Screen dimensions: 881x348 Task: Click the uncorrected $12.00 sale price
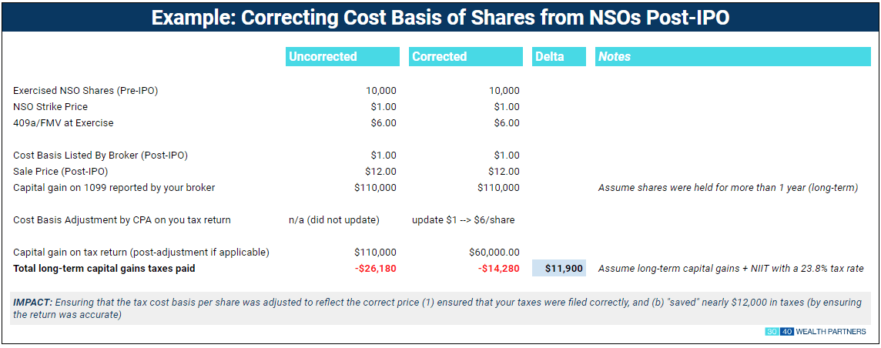pyautogui.click(x=381, y=171)
